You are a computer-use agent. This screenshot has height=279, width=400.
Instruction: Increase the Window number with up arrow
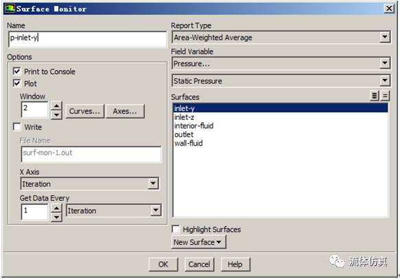[57, 106]
